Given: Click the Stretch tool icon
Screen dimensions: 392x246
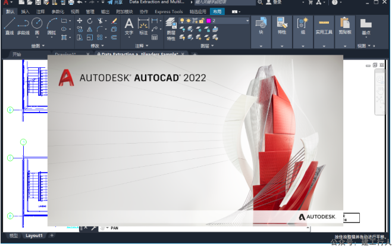Looking at the screenshot, I should coord(80,38).
